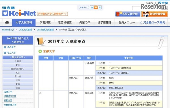Open 河合塾コース案内 link
The image size is (170, 108).
click(x=153, y=23)
